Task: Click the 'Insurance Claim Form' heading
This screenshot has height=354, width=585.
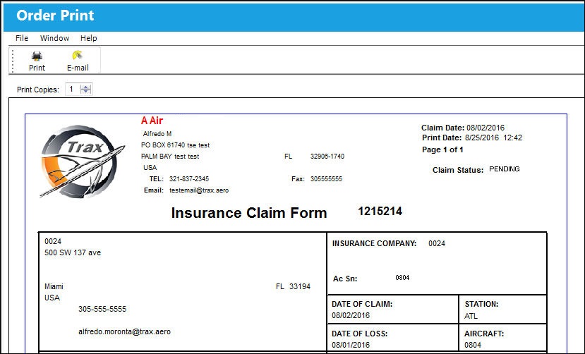Action: point(249,213)
